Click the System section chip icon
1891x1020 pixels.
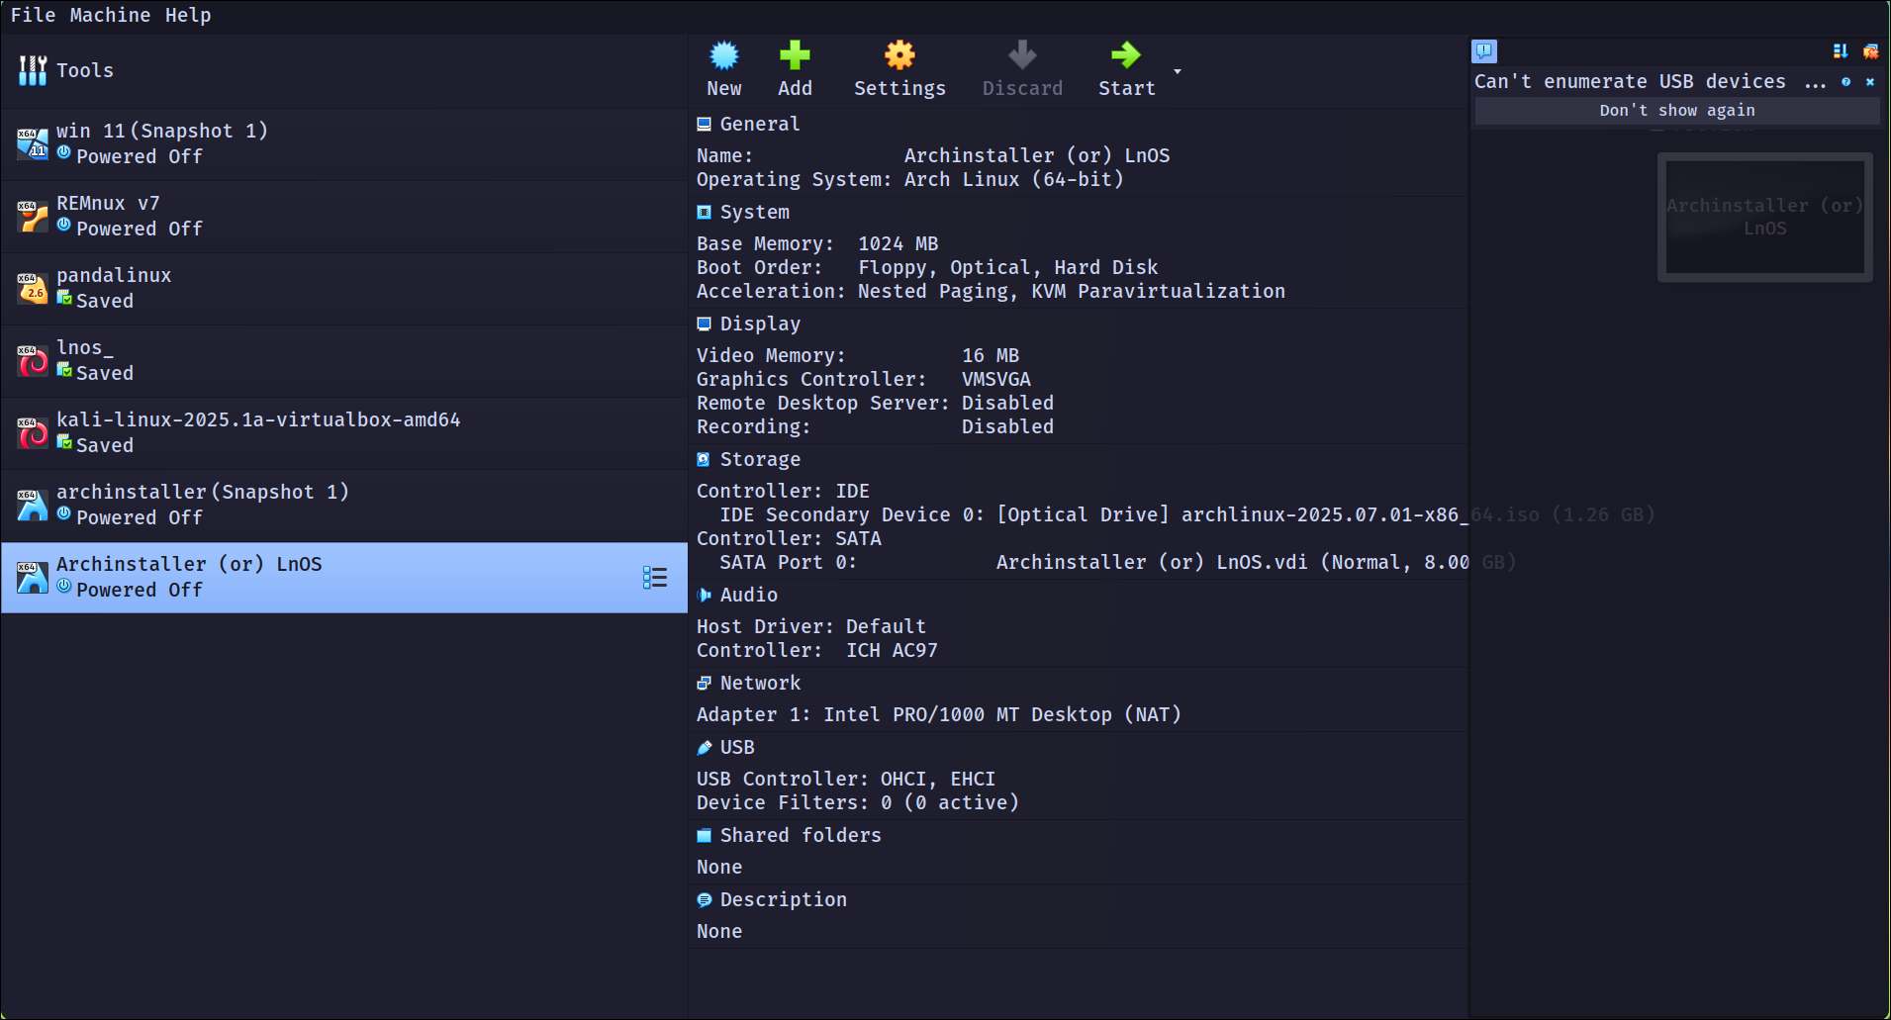(704, 212)
